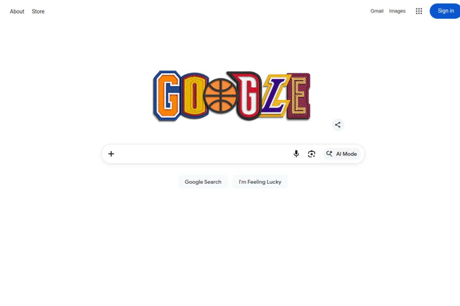Go to the Store link
This screenshot has width=460, height=306.
[38, 11]
